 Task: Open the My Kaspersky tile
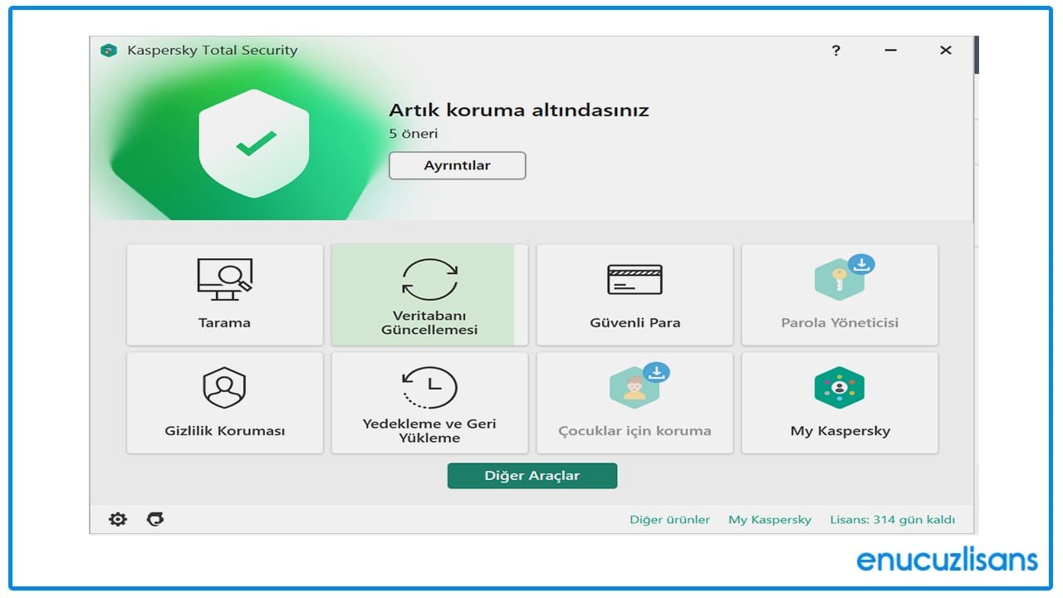pos(840,403)
